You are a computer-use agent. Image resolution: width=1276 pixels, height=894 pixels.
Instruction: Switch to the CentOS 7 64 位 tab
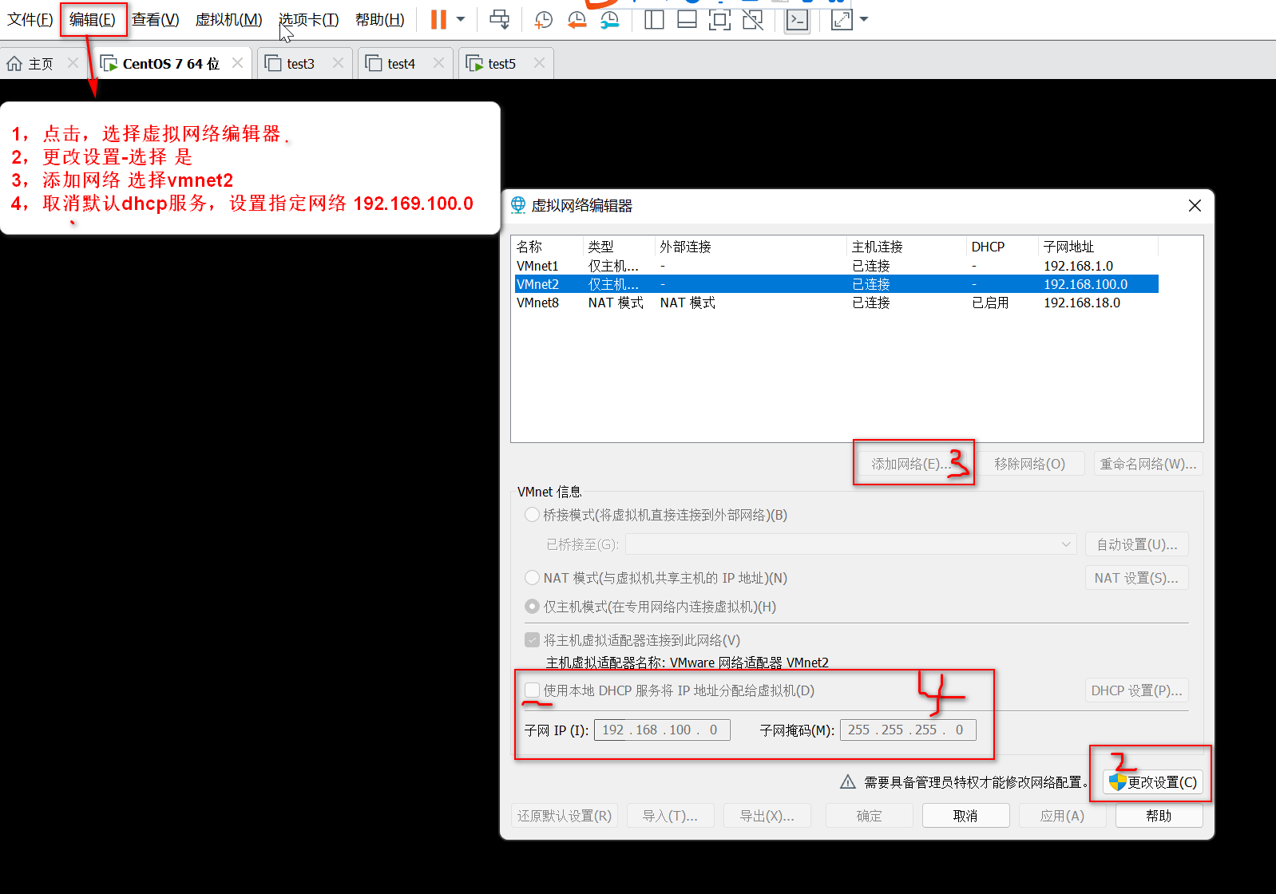tap(170, 64)
